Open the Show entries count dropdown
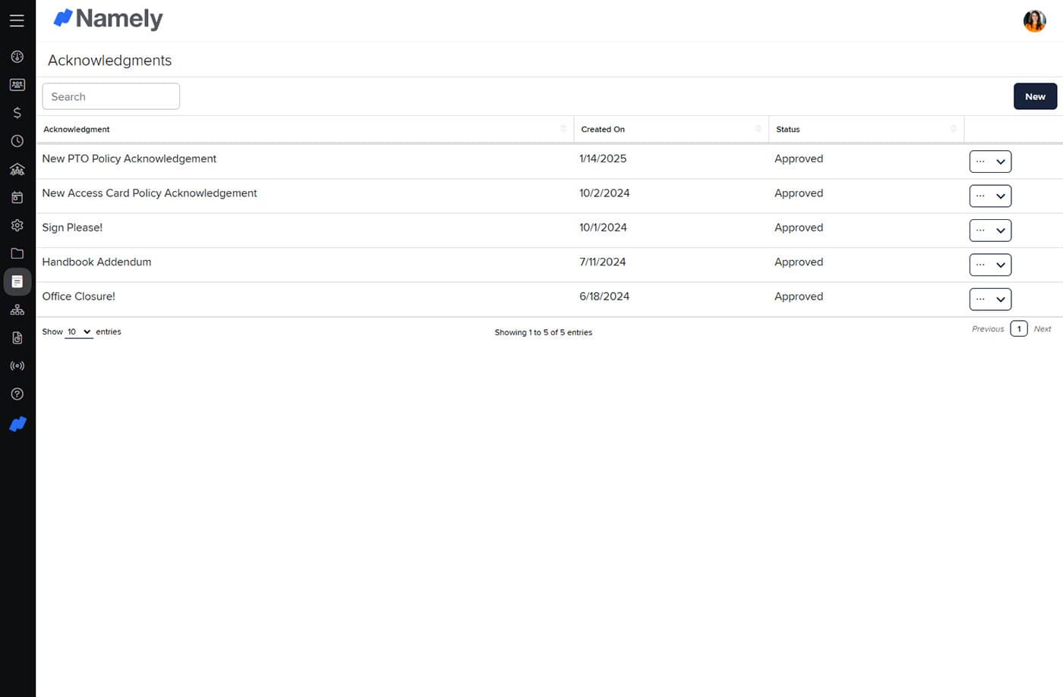This screenshot has width=1063, height=697. coord(78,332)
